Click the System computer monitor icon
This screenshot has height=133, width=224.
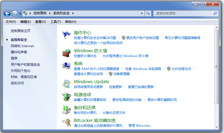67,66
